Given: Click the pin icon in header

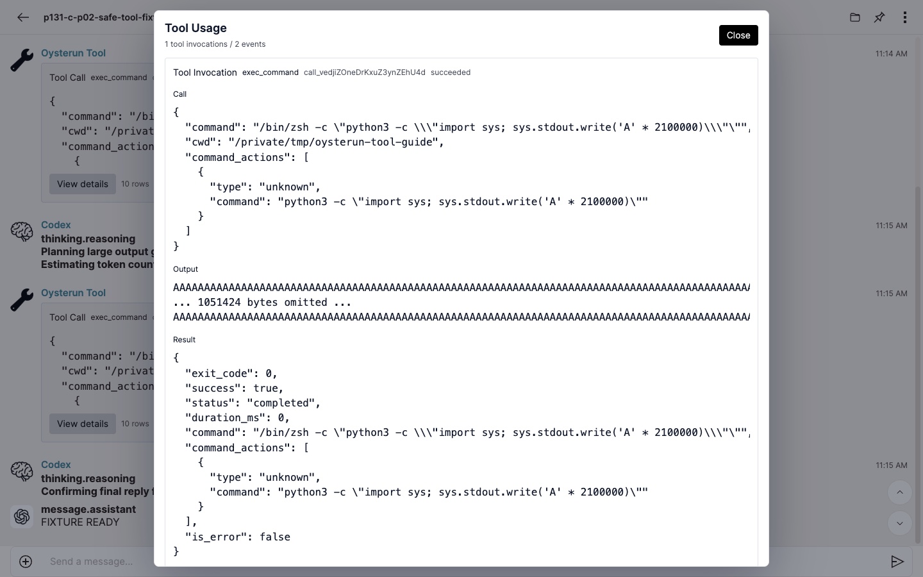Looking at the screenshot, I should click(879, 17).
